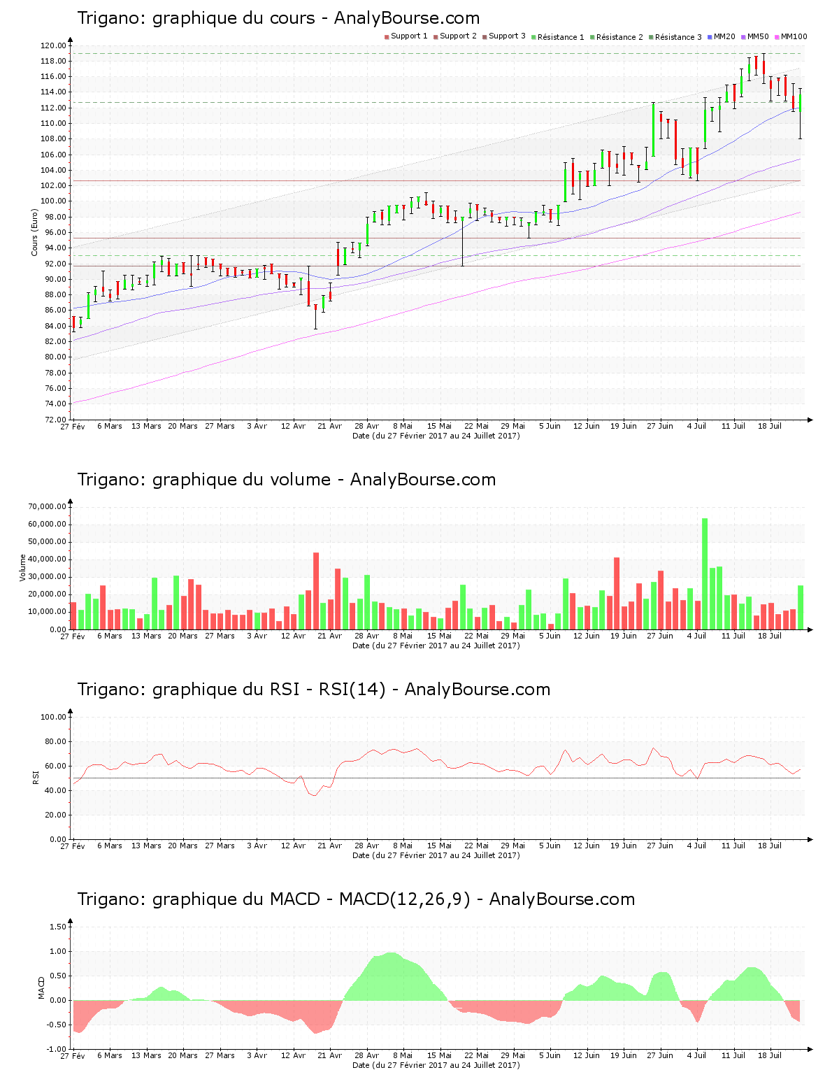839x1084 pixels.
Task: Select the Résistance 2 legend entry
Action: click(616, 37)
